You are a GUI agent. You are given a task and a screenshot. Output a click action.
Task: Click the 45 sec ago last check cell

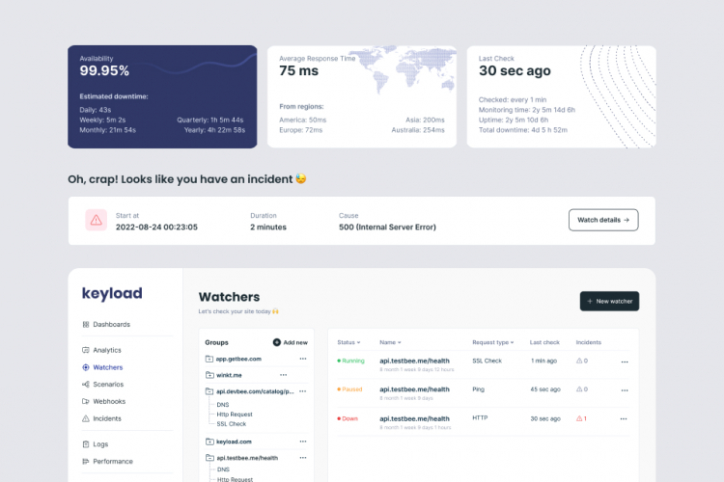545,389
